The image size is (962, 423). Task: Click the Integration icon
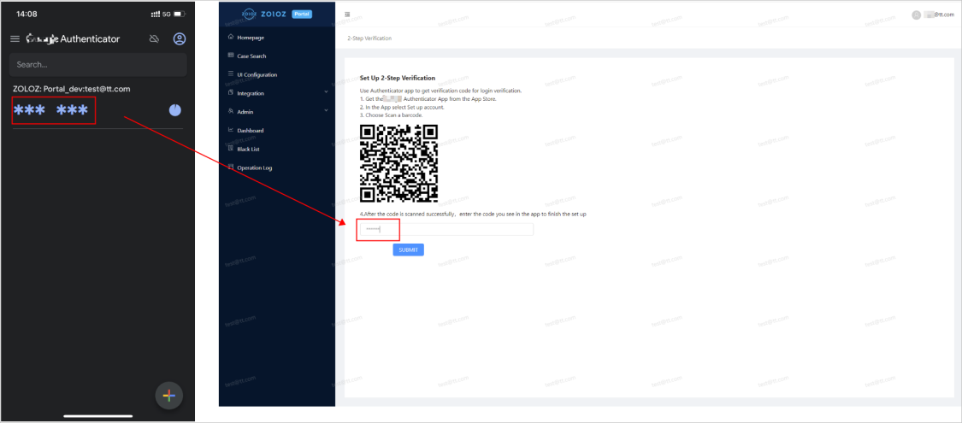(x=231, y=92)
